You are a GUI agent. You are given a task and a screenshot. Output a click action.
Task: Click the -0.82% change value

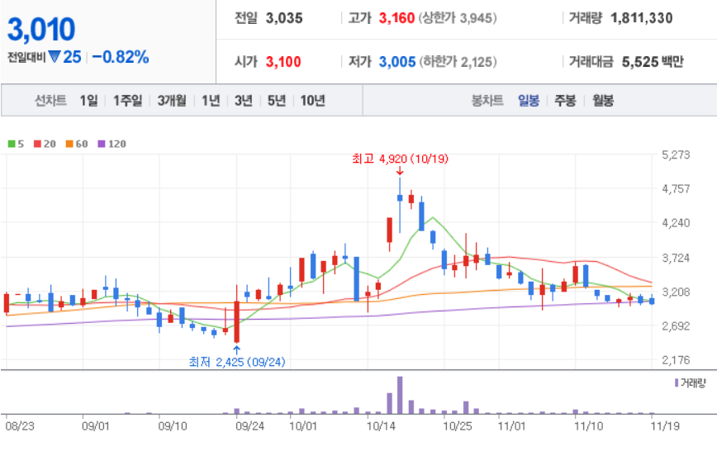point(121,57)
